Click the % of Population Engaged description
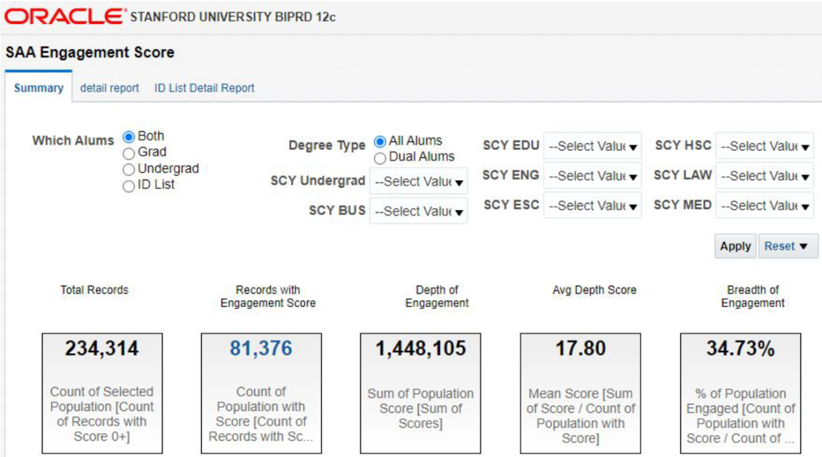 (740, 416)
